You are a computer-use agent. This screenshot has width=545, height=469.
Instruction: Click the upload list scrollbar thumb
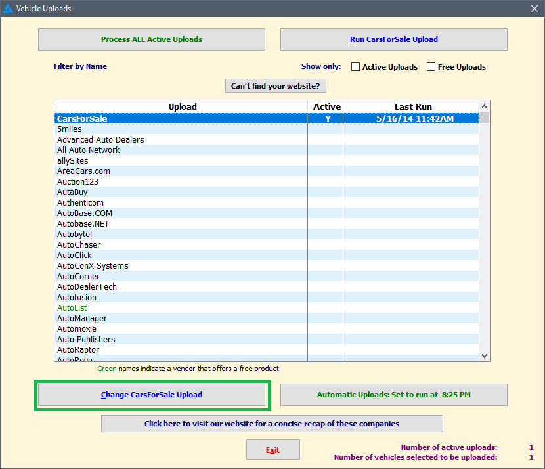484,117
